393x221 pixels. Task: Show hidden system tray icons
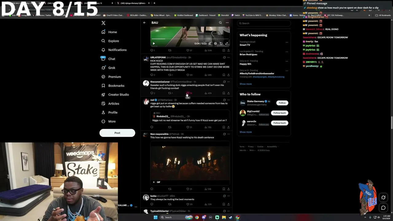pos(366,217)
